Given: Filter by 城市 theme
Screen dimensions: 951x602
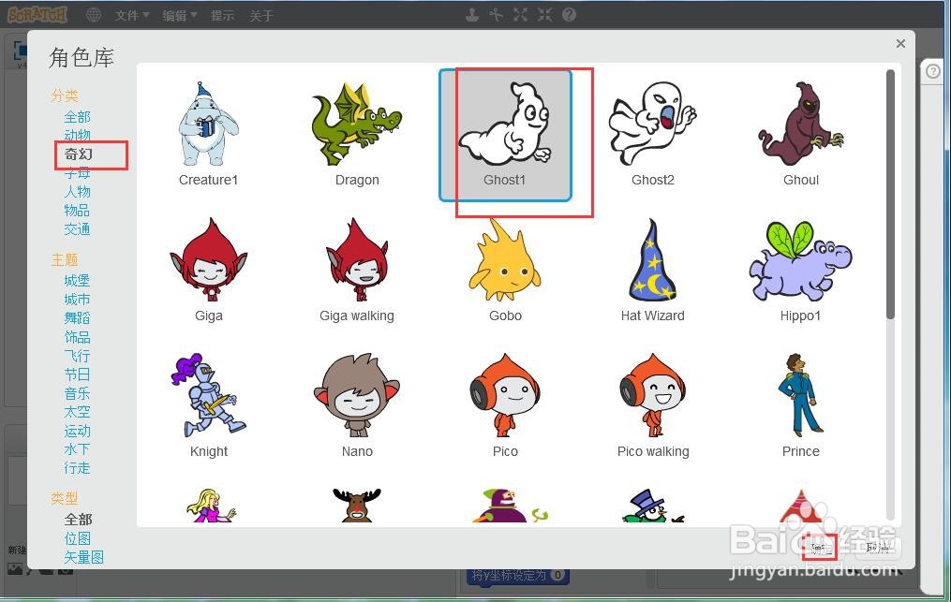Looking at the screenshot, I should (x=77, y=300).
